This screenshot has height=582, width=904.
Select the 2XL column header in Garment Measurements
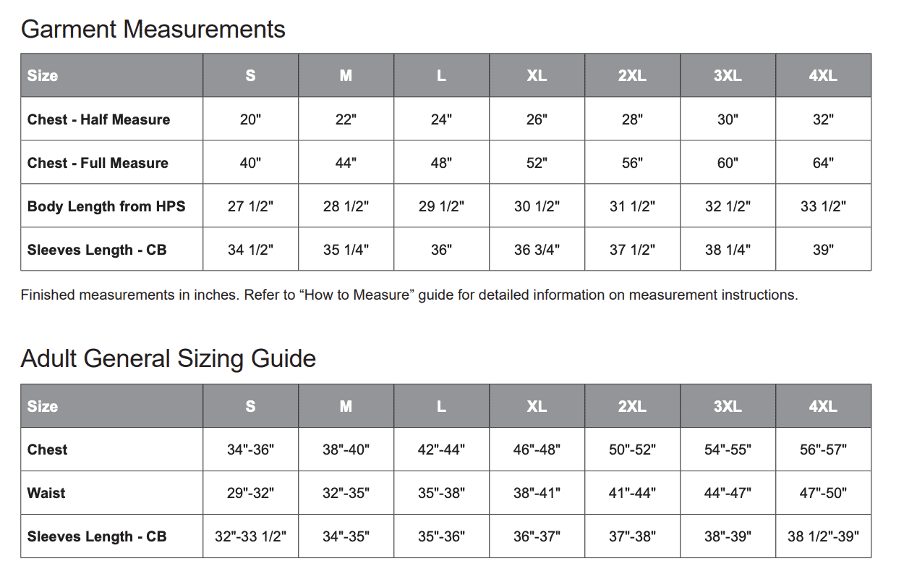tap(632, 75)
